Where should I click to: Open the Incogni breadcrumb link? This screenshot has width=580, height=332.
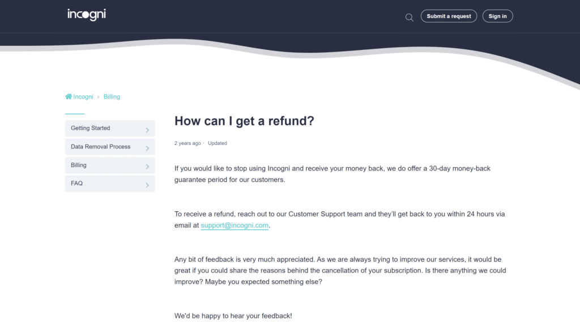(x=83, y=97)
